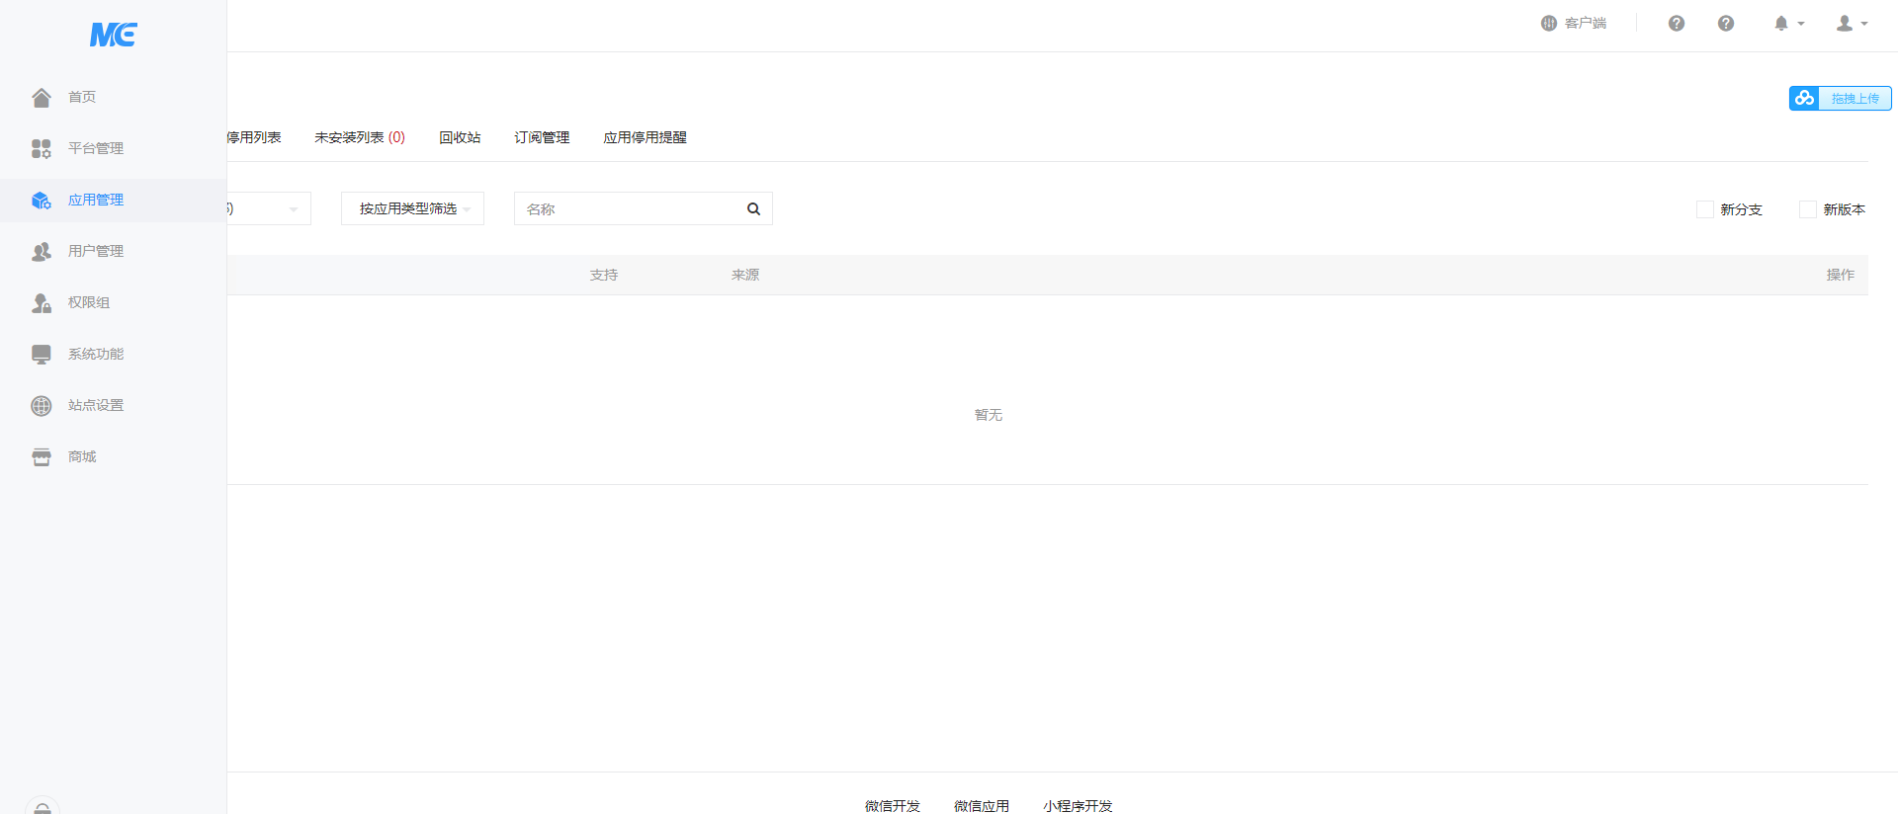Tick the 新版本 checkbox
Screen dimensions: 1898x814
tap(1808, 209)
